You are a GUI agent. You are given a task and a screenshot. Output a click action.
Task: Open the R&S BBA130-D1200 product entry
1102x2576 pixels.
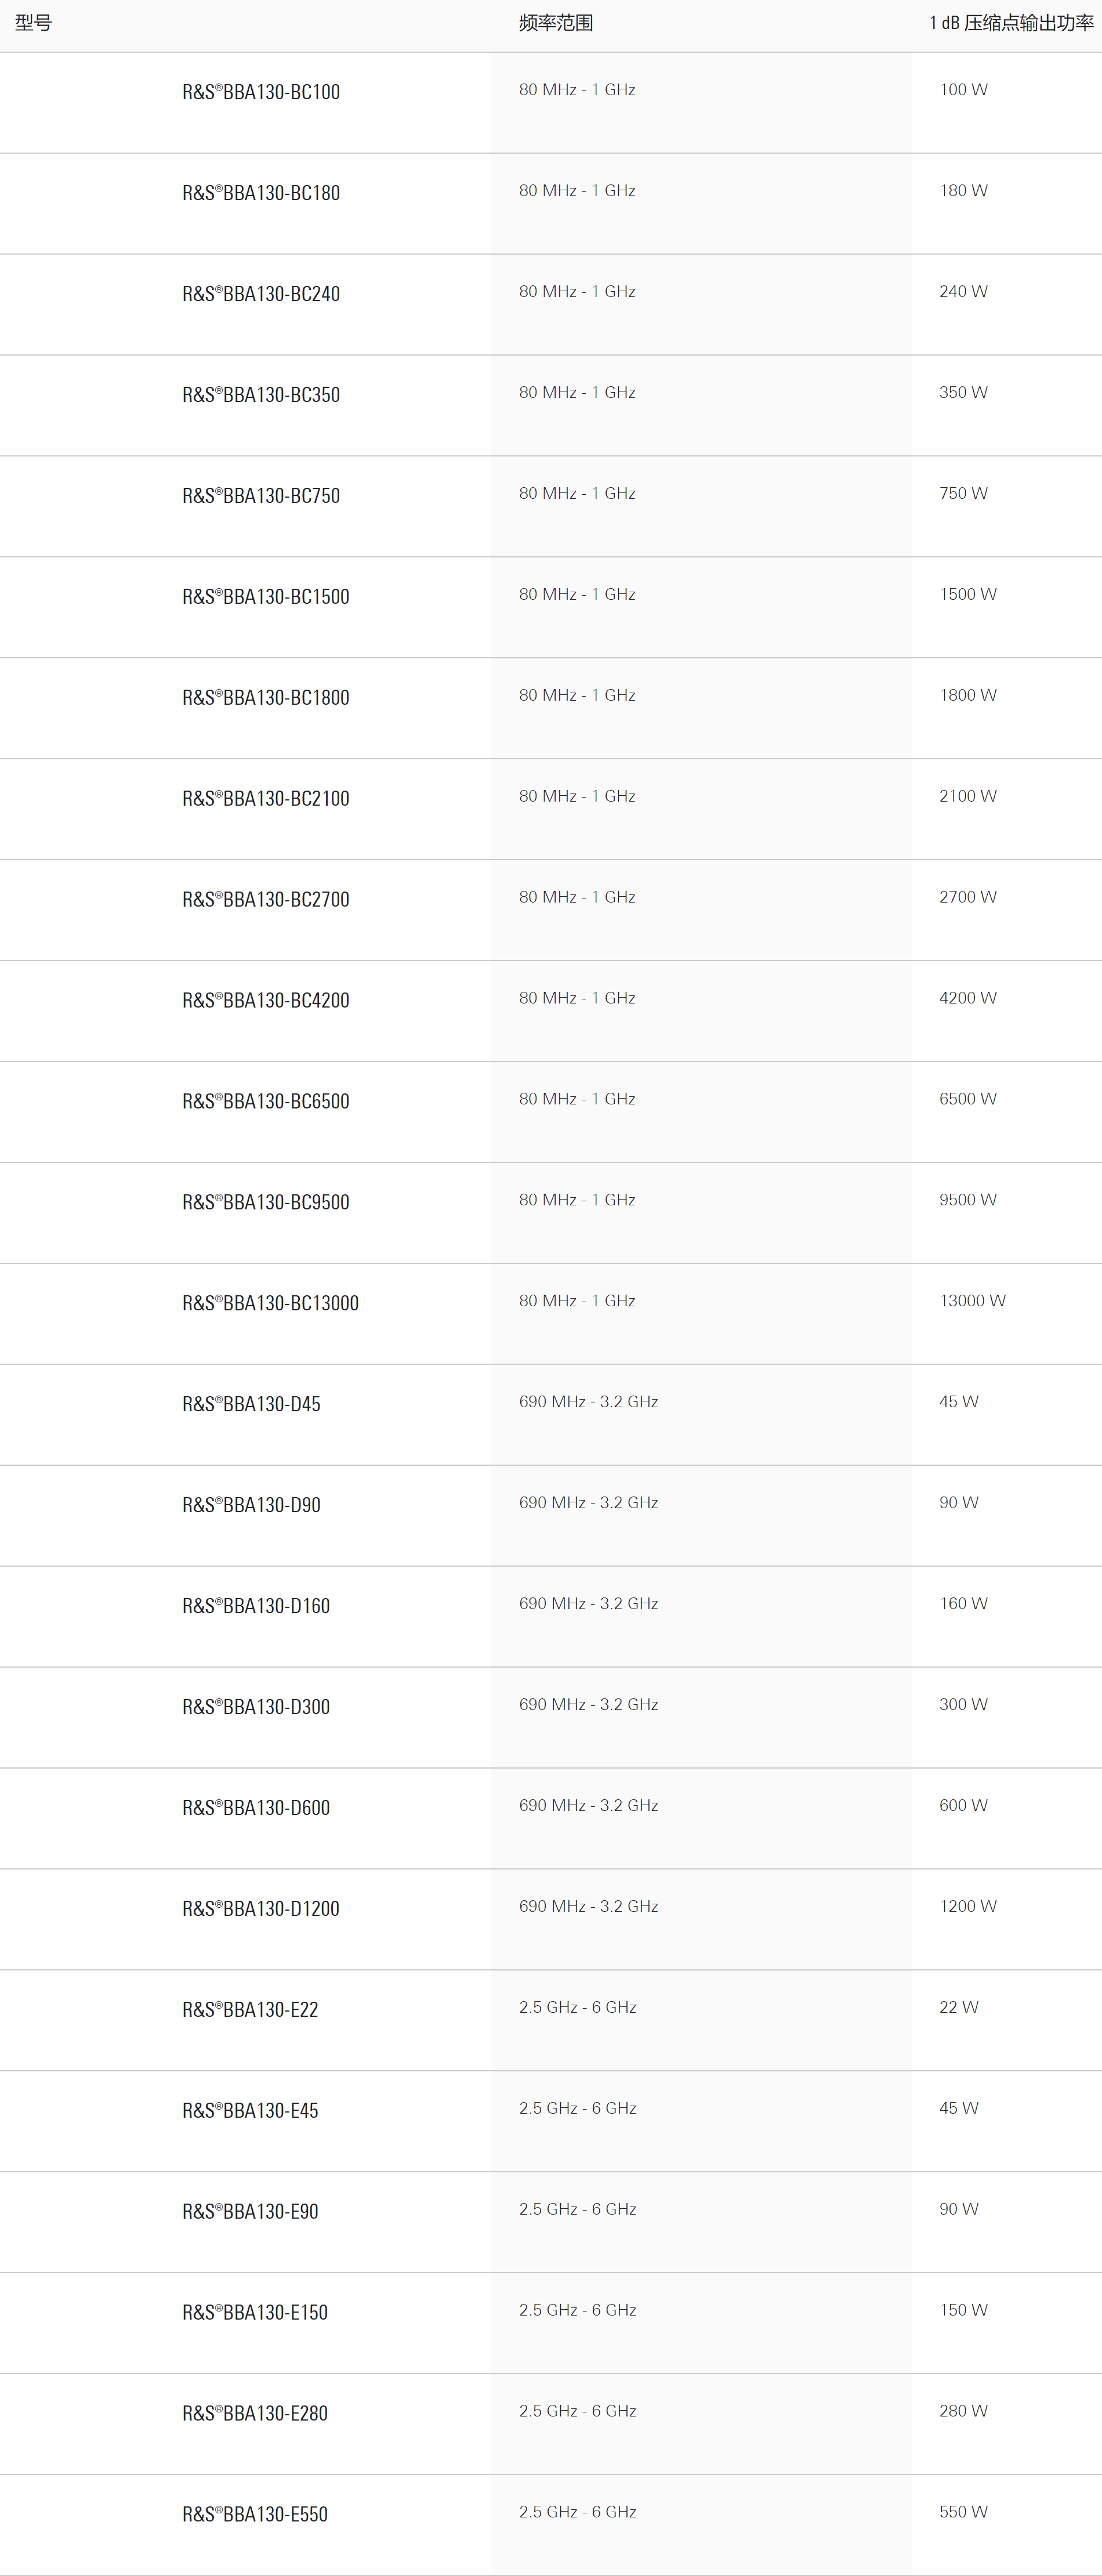[260, 1909]
